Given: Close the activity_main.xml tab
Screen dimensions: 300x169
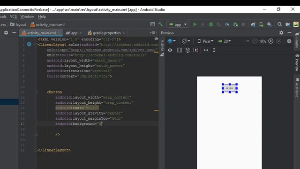Looking at the screenshot, I should (x=59, y=33).
